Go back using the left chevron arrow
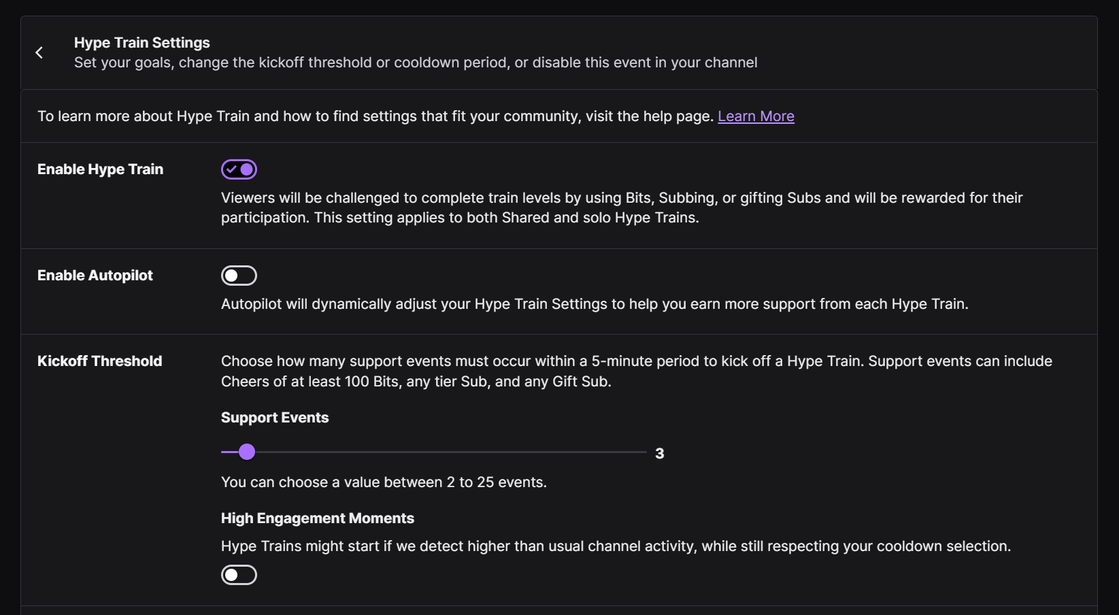Screen dimensions: 1119x615 (x=39, y=52)
